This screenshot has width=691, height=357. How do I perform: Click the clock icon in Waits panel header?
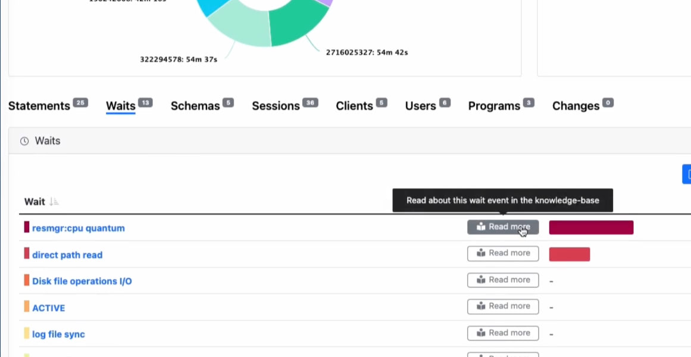click(24, 142)
